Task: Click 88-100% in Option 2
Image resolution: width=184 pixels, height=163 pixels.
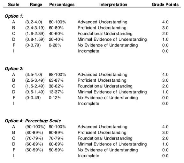Action: point(57,74)
